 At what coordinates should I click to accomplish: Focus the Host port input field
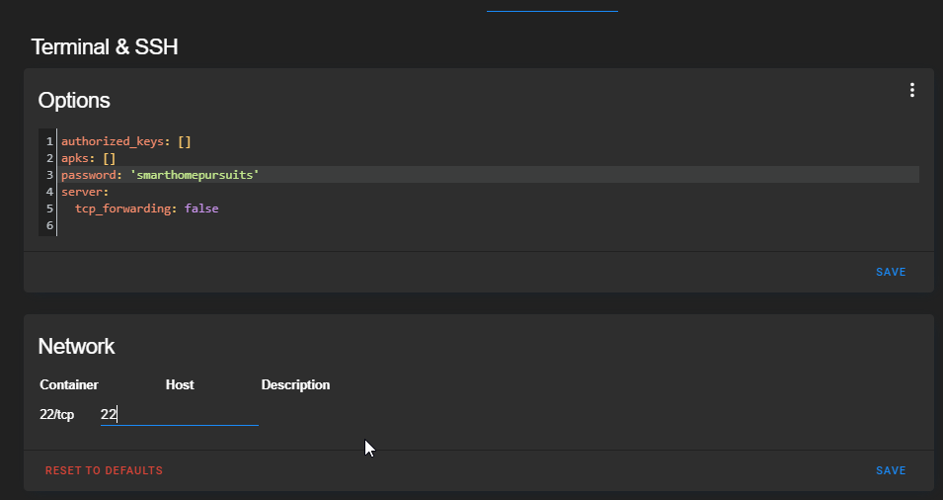point(179,414)
